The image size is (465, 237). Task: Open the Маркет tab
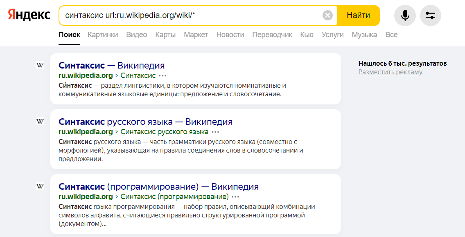click(x=196, y=35)
